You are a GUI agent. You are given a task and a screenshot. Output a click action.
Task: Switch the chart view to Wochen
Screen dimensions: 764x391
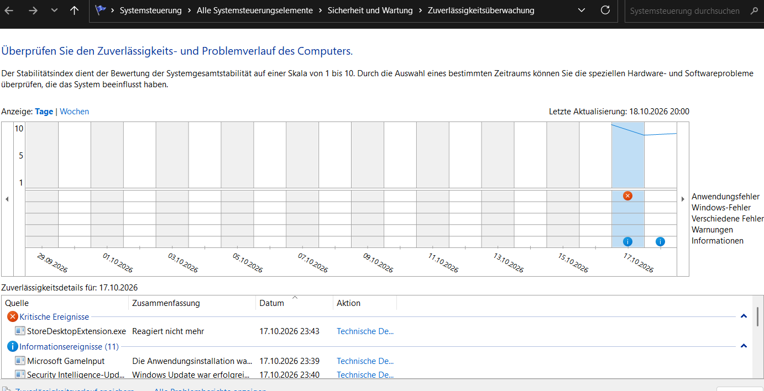click(74, 112)
